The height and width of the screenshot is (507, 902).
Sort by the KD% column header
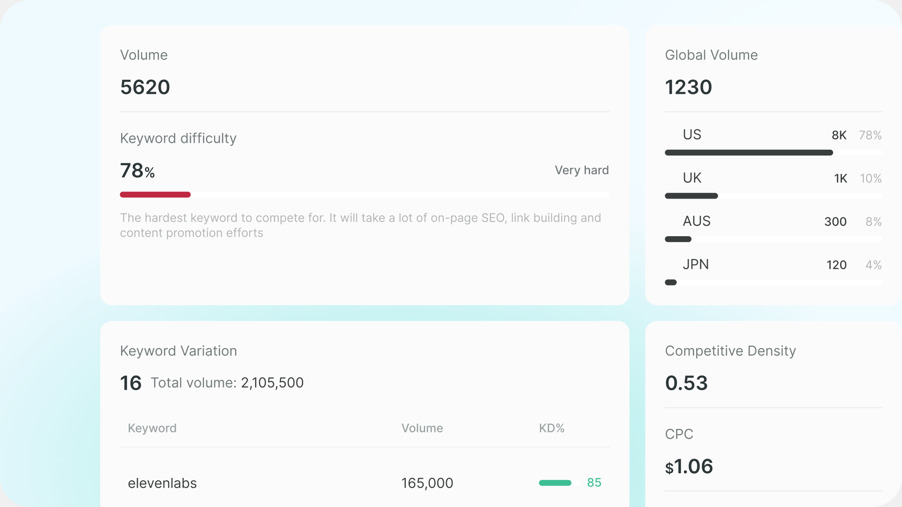tap(552, 428)
